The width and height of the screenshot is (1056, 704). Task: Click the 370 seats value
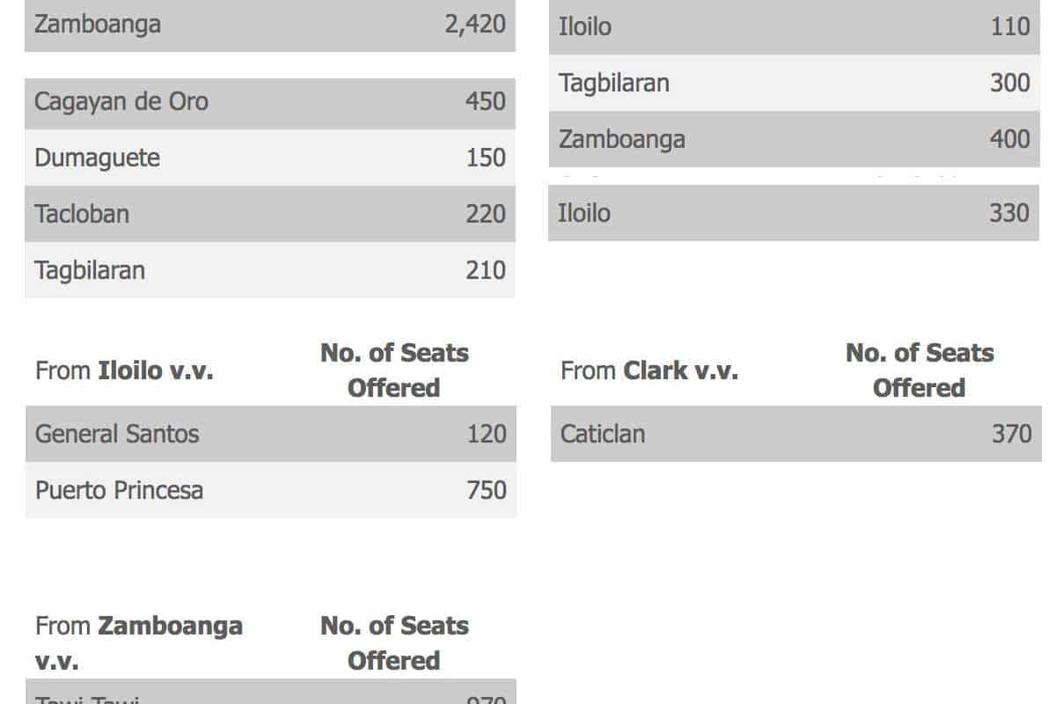pos(1012,434)
